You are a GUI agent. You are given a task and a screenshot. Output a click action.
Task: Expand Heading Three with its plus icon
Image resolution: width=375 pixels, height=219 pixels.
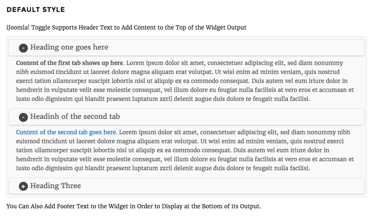click(x=23, y=186)
